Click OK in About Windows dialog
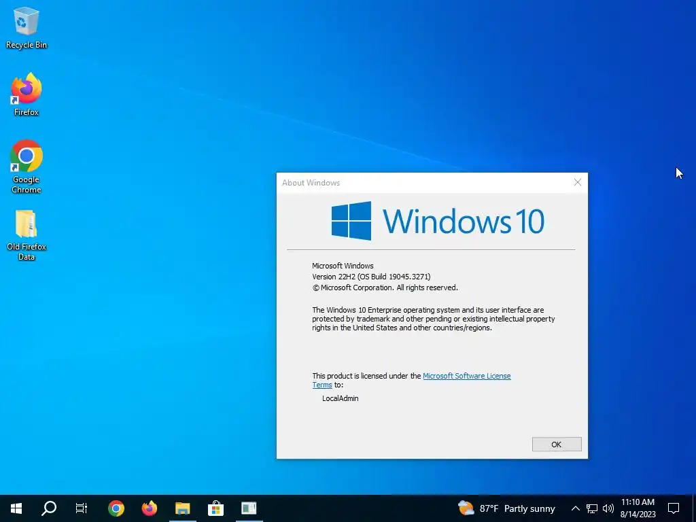Image resolution: width=696 pixels, height=522 pixels. pyautogui.click(x=557, y=445)
